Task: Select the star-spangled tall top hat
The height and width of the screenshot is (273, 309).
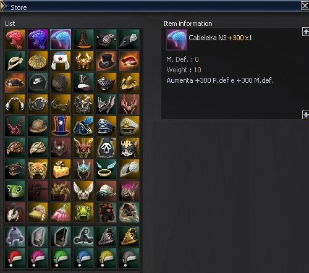Action: [x=61, y=126]
